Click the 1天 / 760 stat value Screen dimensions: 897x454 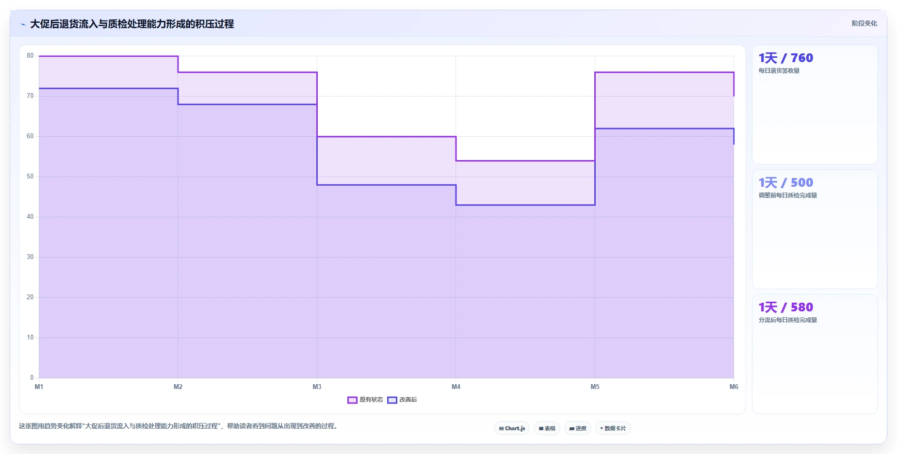coord(786,58)
